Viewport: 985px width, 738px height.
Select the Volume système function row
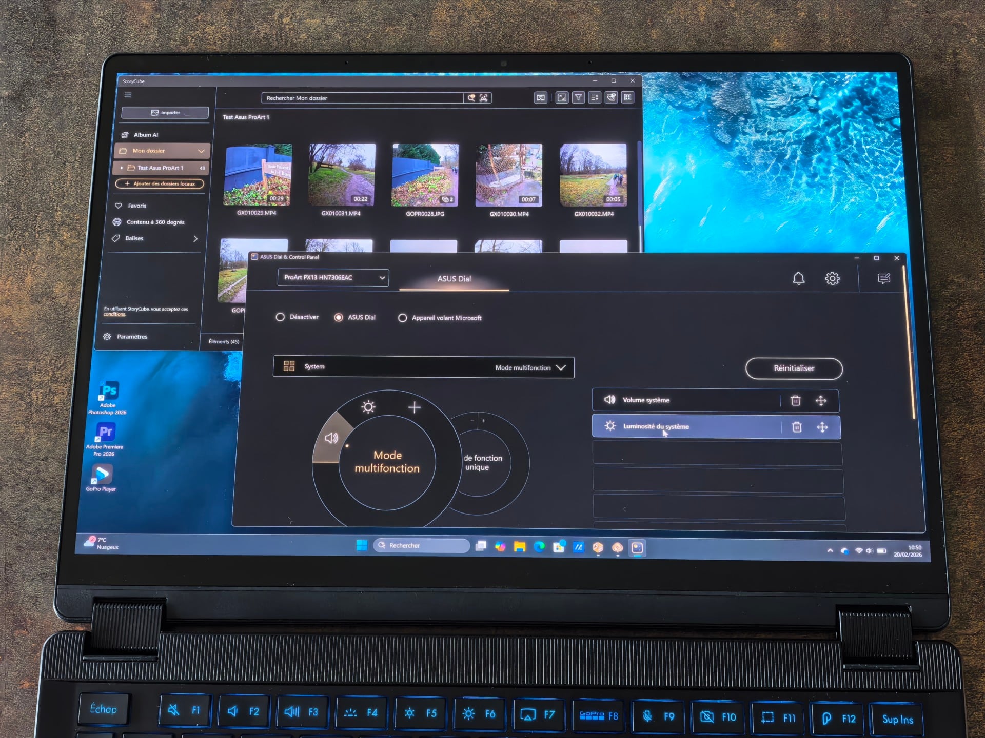click(715, 400)
